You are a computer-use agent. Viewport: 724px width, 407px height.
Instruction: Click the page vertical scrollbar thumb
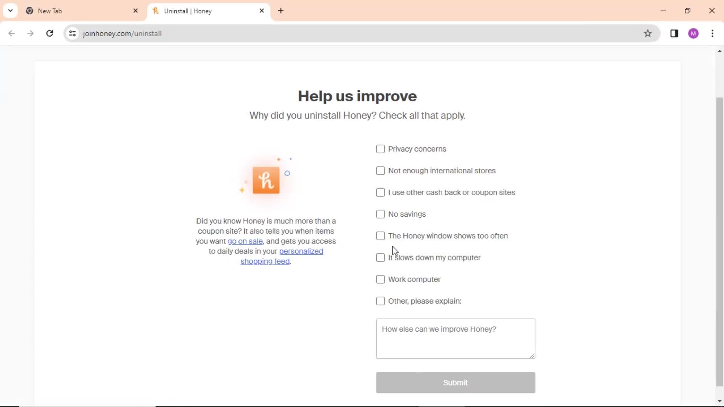point(719,241)
